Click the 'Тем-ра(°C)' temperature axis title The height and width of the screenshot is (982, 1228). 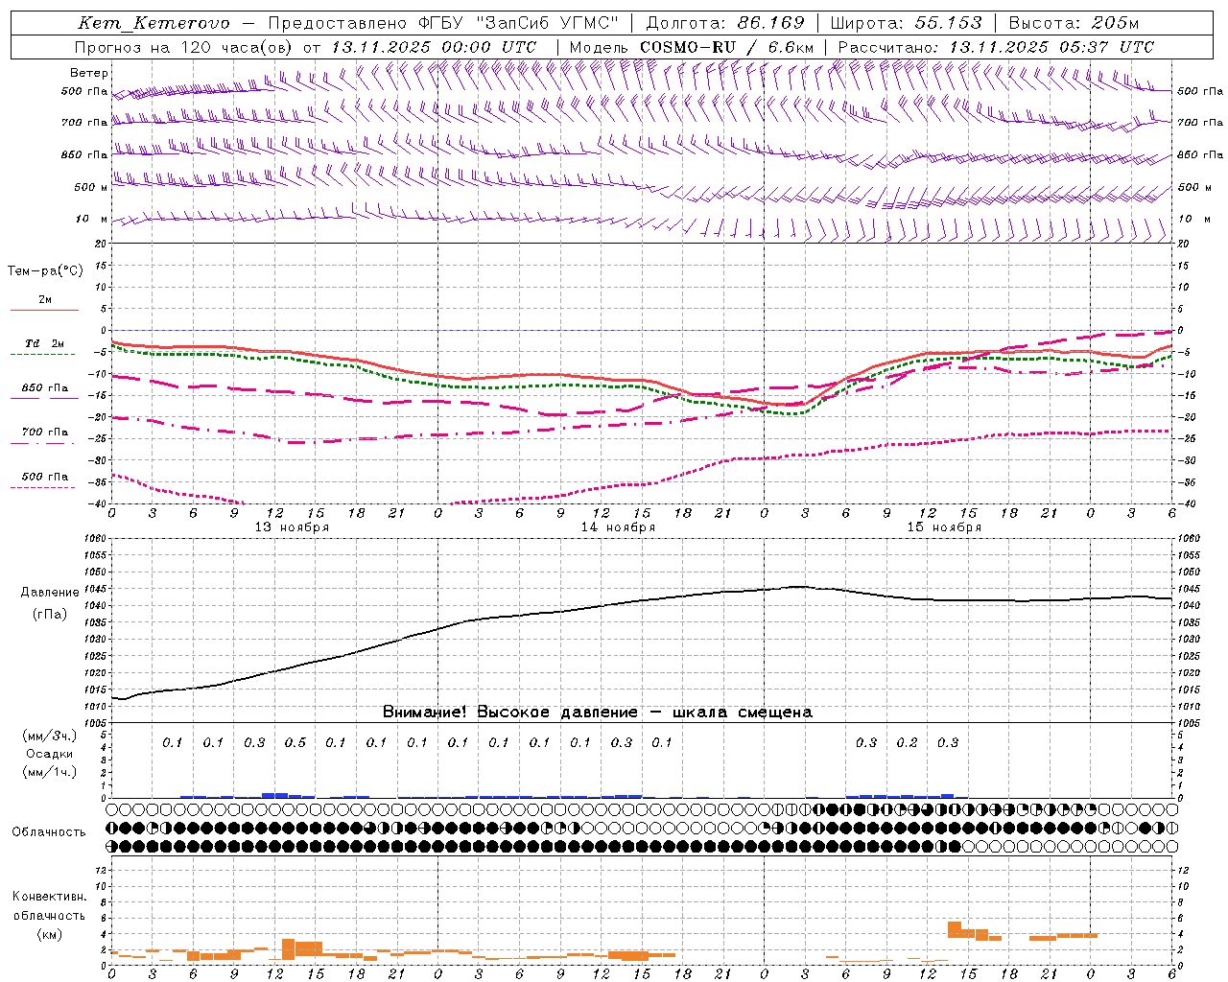pyautogui.click(x=45, y=271)
